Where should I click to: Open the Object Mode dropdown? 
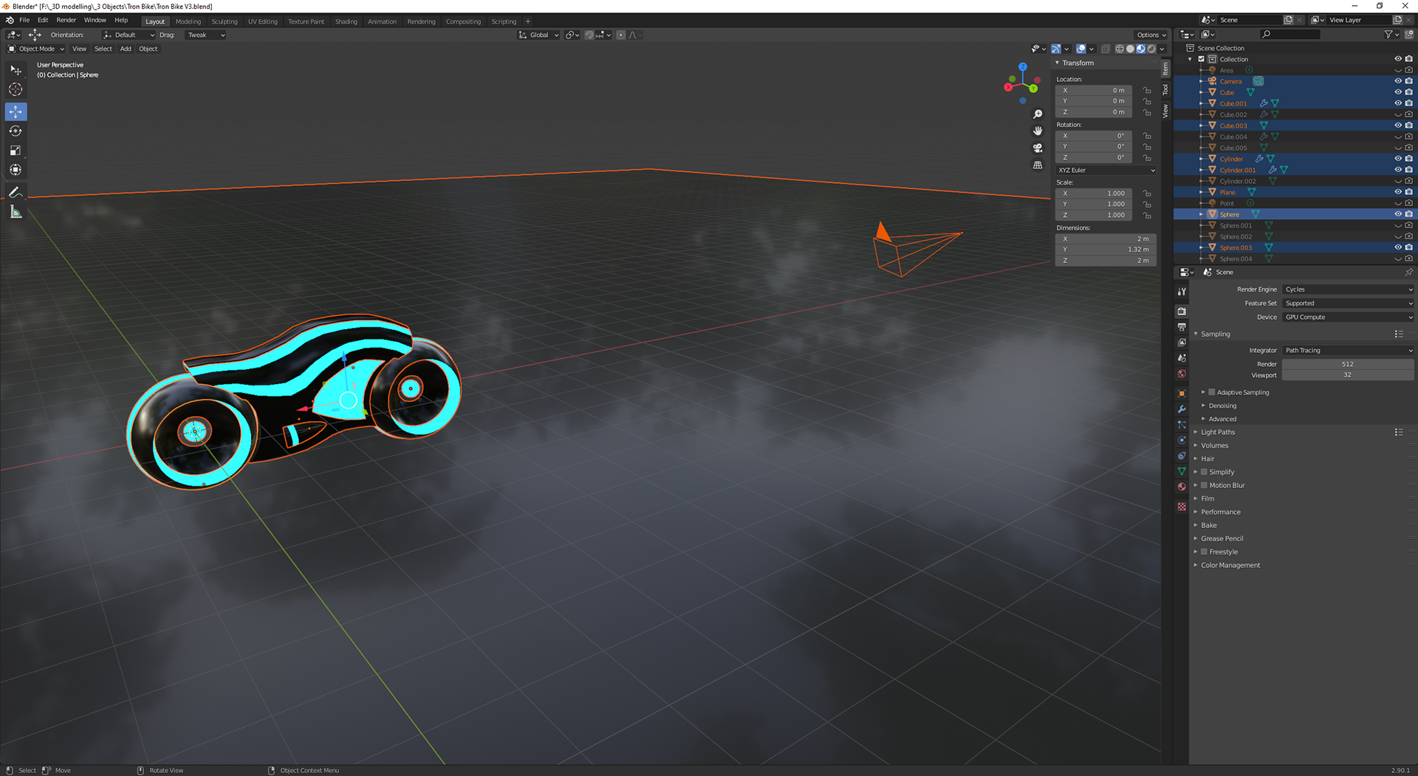(35, 49)
